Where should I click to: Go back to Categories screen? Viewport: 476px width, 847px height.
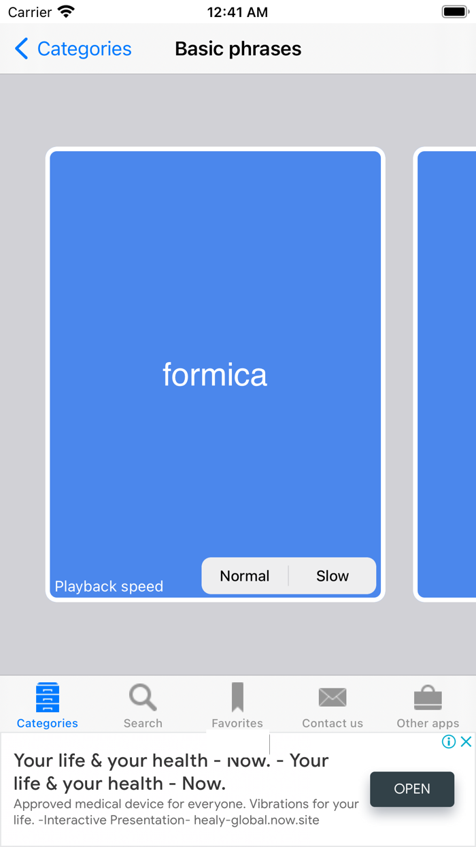click(x=72, y=48)
